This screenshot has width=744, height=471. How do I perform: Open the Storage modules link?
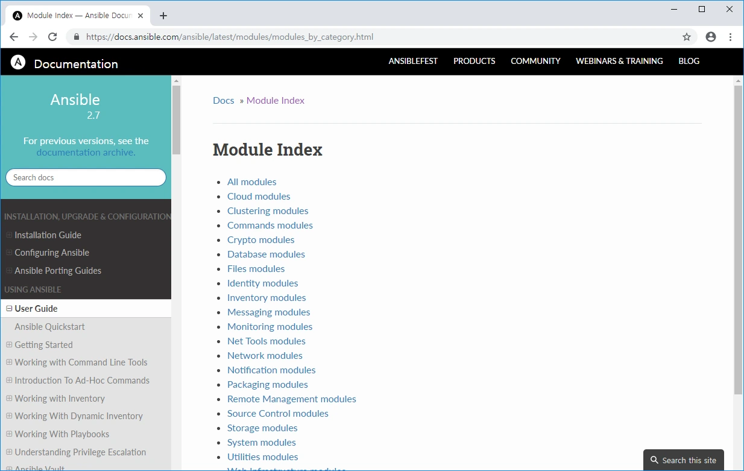pyautogui.click(x=262, y=428)
